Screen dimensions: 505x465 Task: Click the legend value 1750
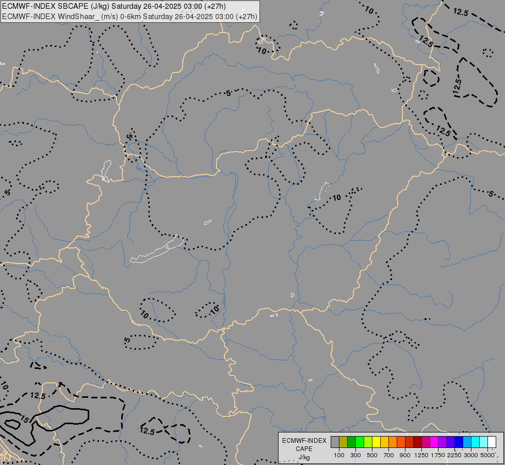[x=438, y=455]
